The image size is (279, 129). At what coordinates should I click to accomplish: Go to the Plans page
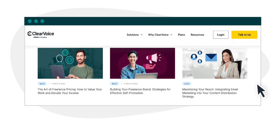tap(181, 35)
